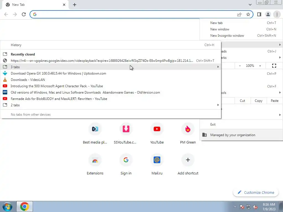
Task: Open the profile avatar button
Action: [268, 14]
